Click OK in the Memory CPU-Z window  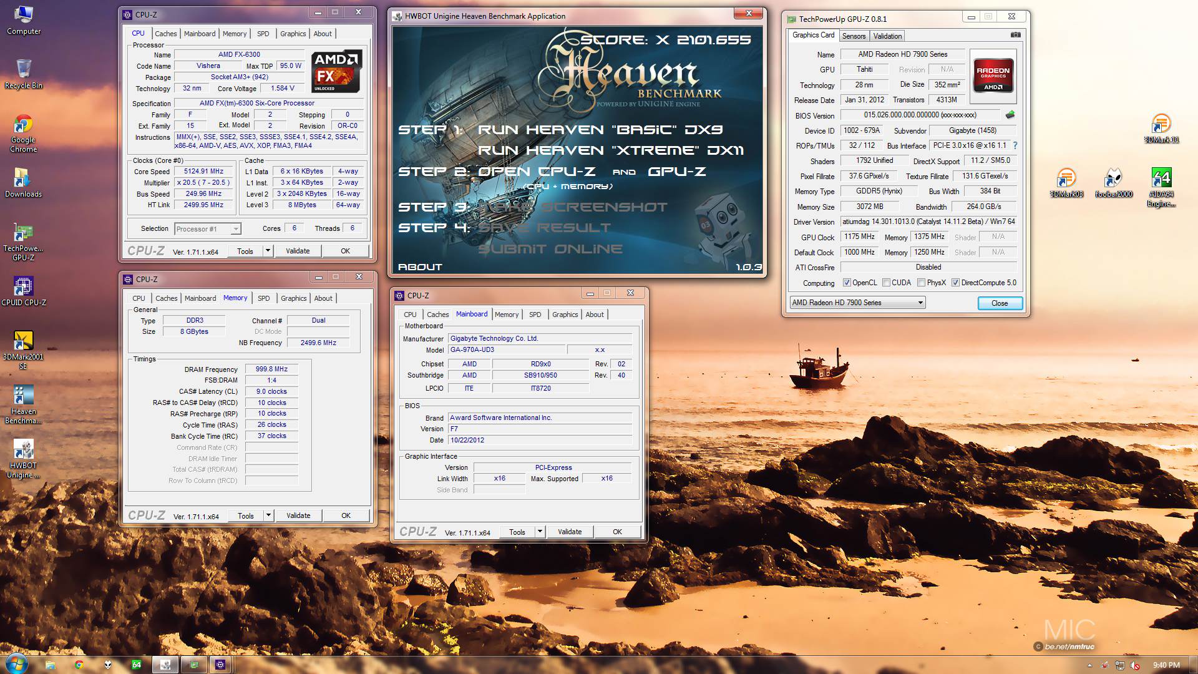point(346,515)
